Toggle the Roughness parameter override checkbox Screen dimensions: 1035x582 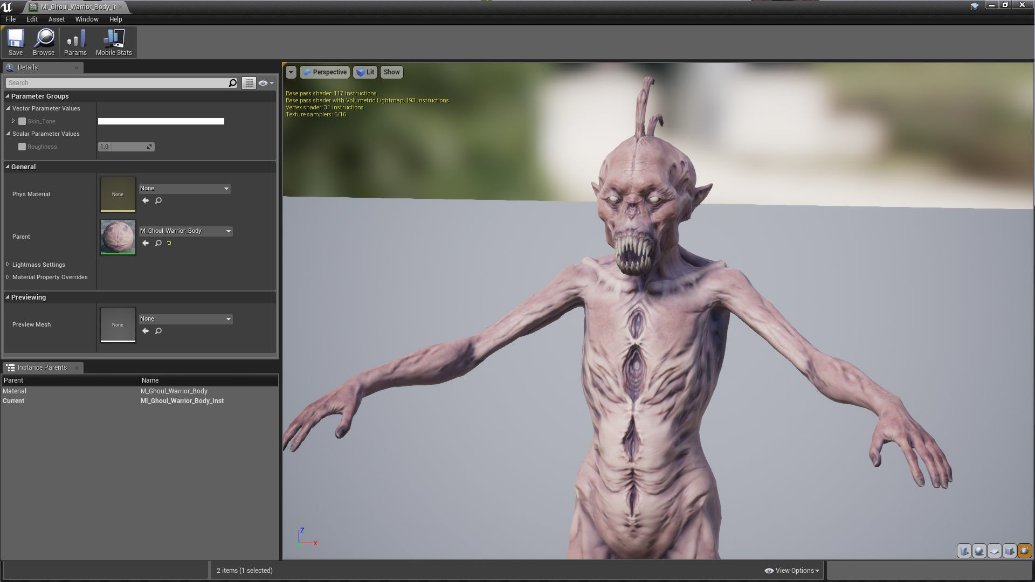click(x=22, y=147)
